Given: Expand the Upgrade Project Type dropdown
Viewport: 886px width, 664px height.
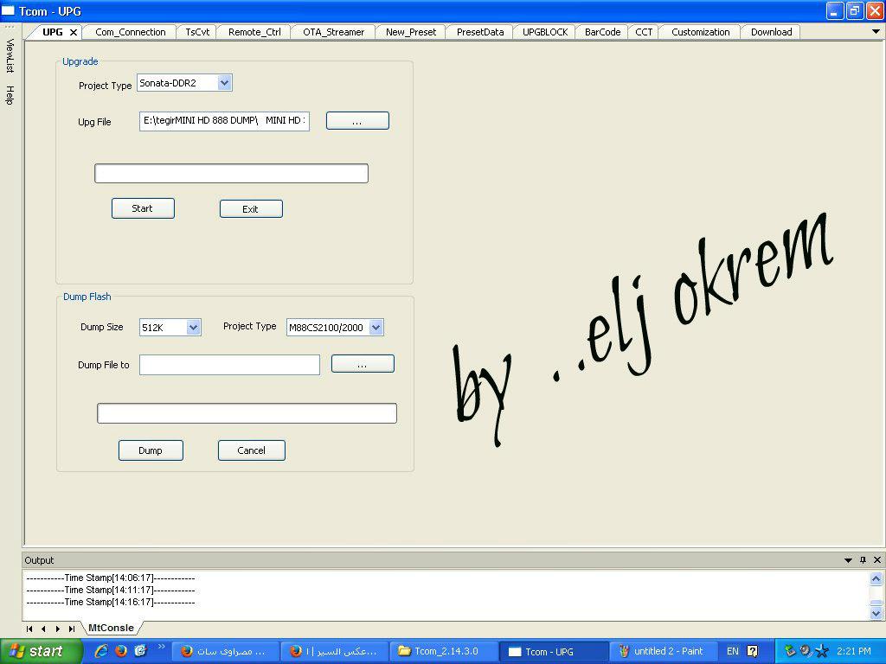Looking at the screenshot, I should coord(224,83).
